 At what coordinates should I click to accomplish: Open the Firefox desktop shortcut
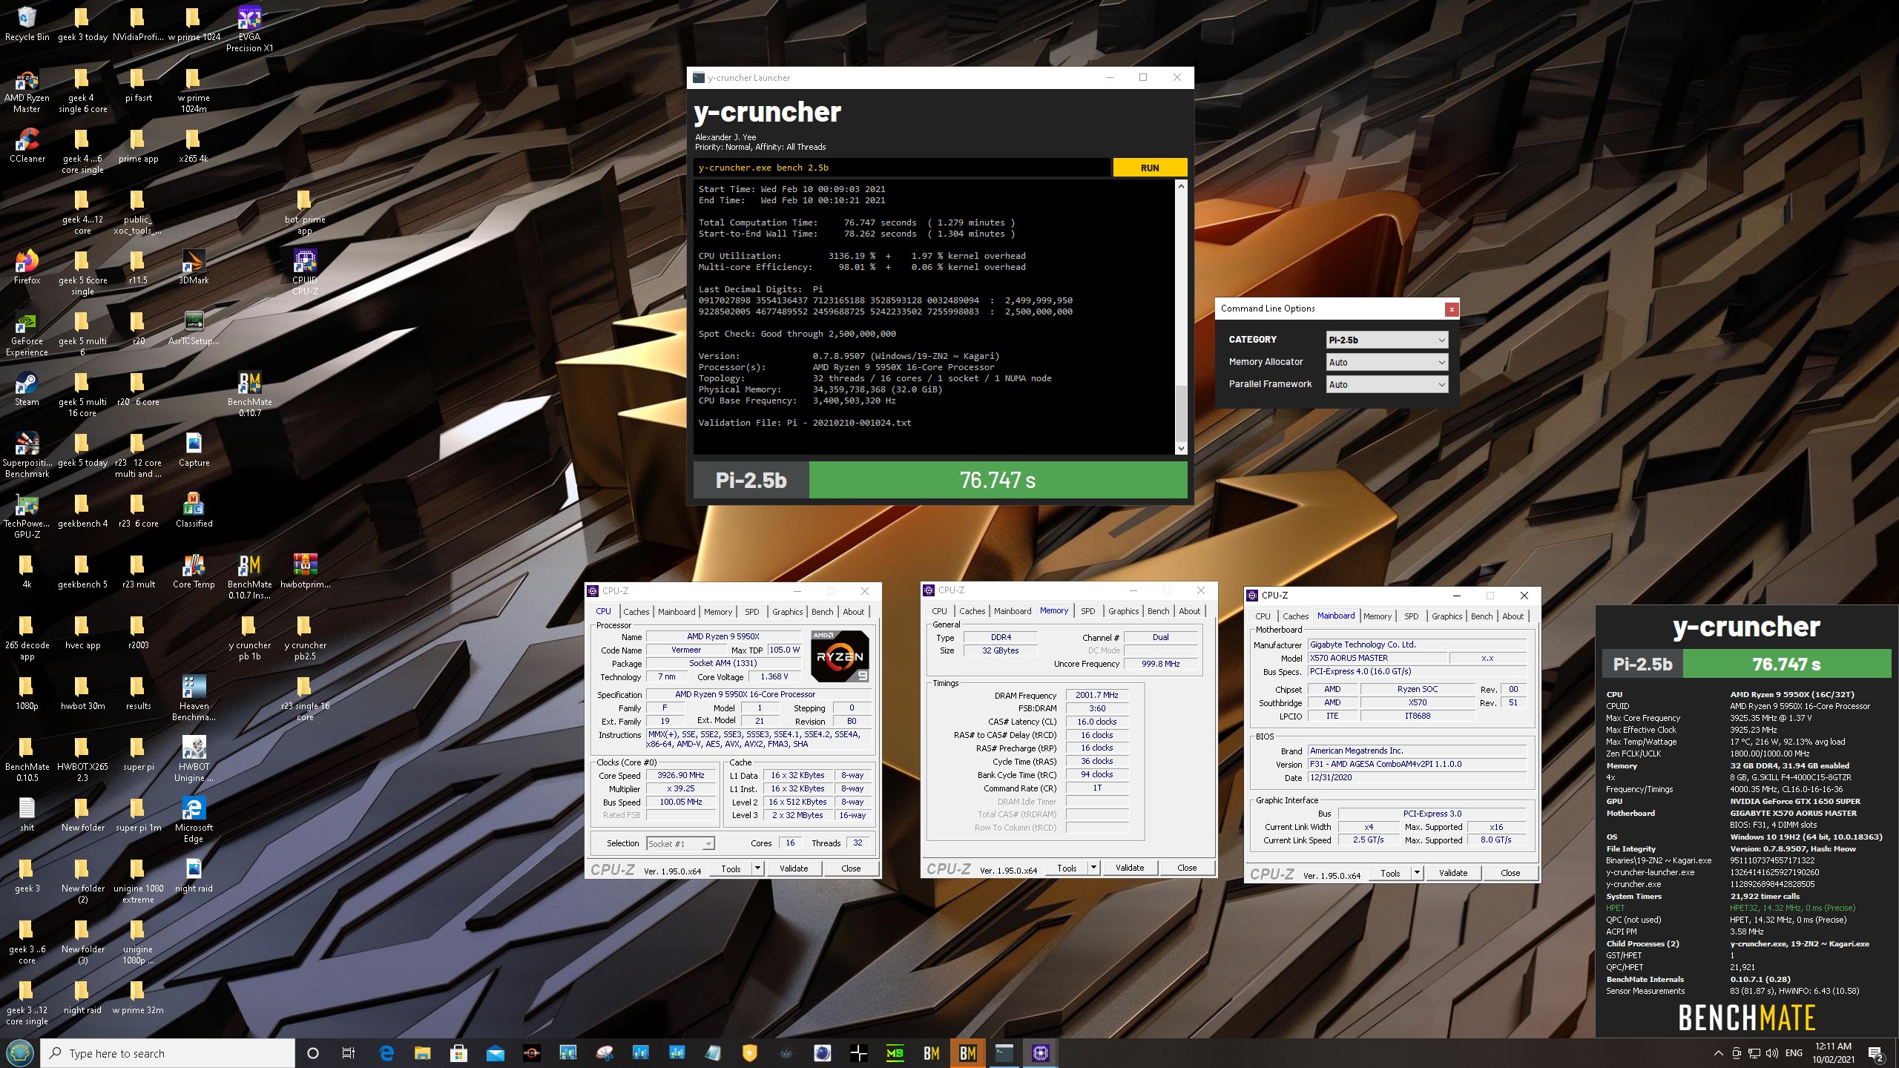click(27, 267)
